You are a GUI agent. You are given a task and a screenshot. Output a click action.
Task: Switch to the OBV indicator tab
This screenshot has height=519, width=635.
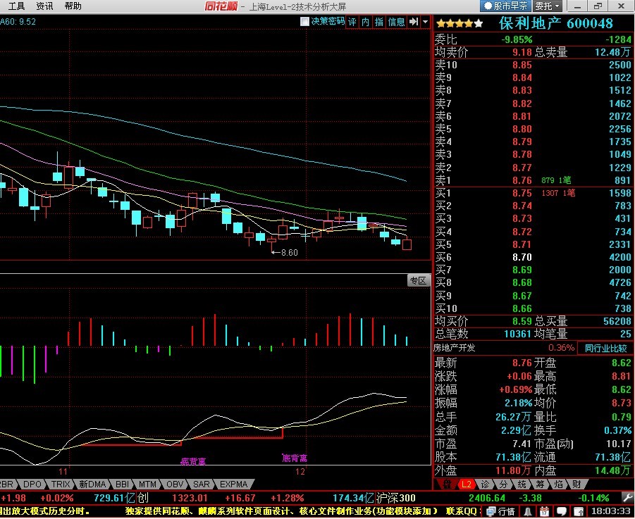[x=175, y=484]
